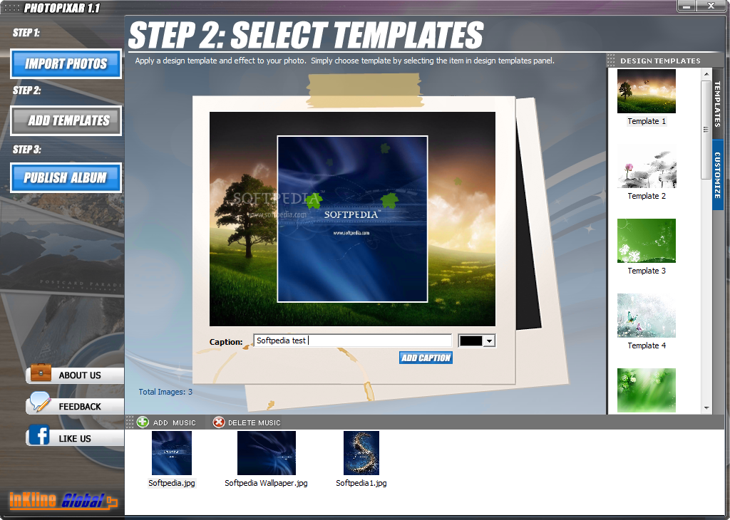Click the Template 4 label
The width and height of the screenshot is (730, 520).
pyautogui.click(x=647, y=345)
